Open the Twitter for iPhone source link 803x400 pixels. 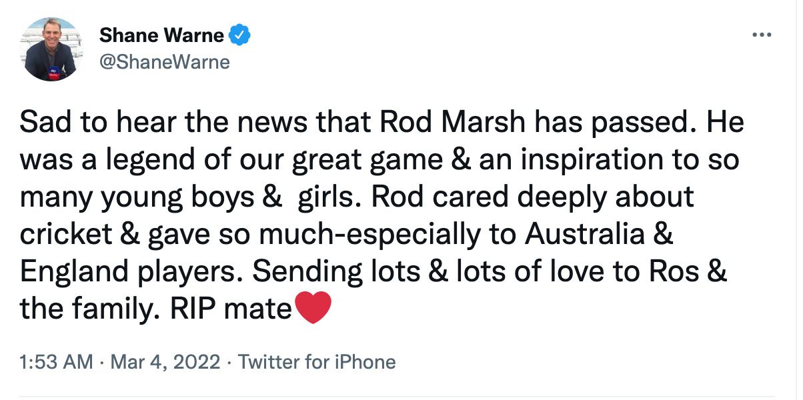(317, 362)
